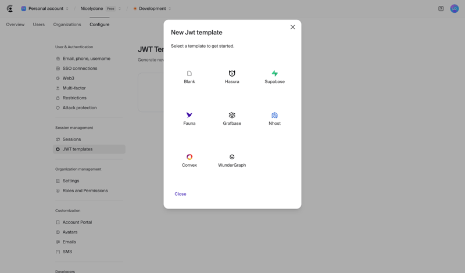Switch to the Overview tab

point(16,24)
